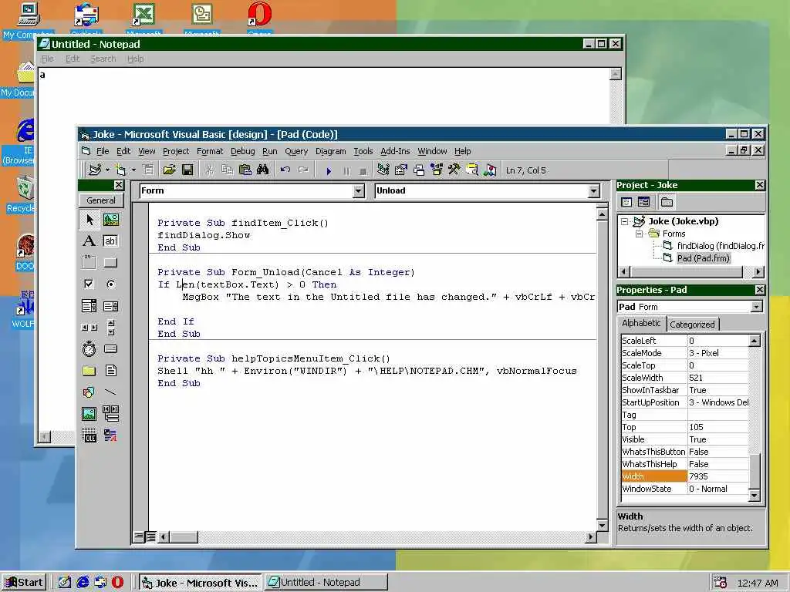The width and height of the screenshot is (790, 592).
Task: Open the Project menu in Visual Basic
Action: (176, 151)
